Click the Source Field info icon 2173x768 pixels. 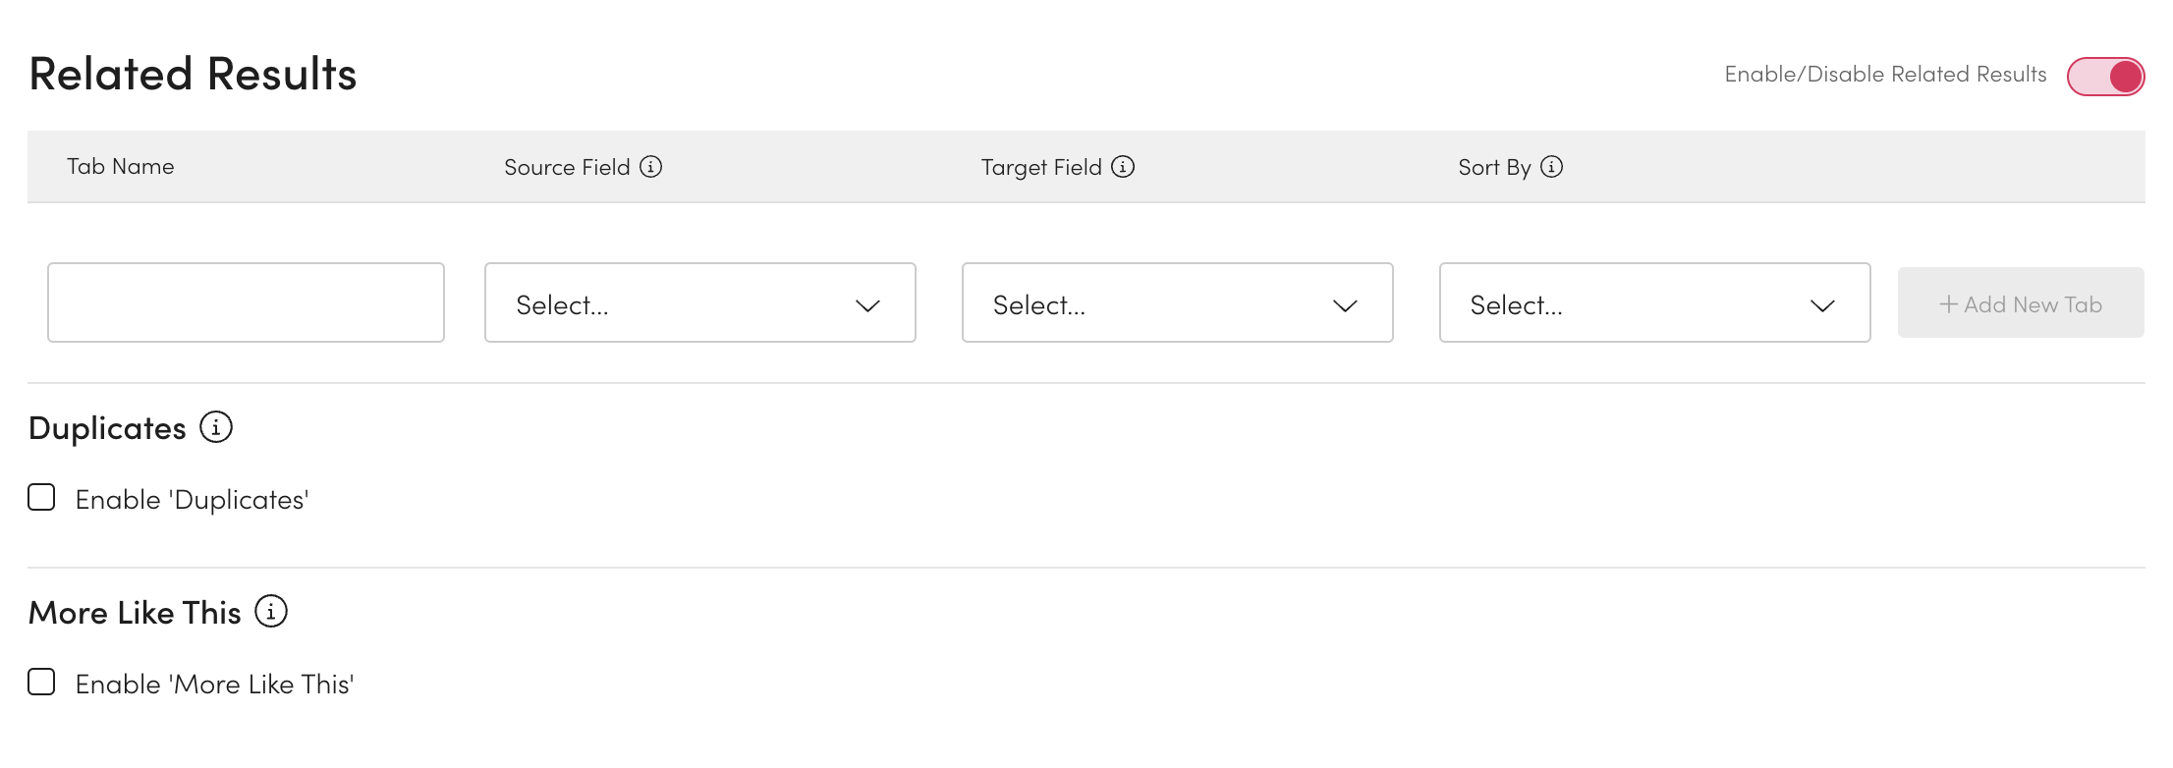[650, 167]
